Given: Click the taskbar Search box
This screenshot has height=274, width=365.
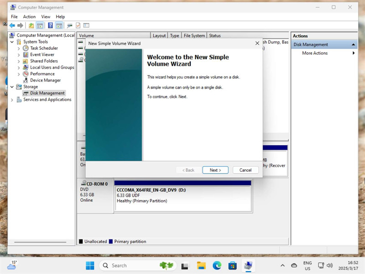Looking at the screenshot, I should 138,265.
